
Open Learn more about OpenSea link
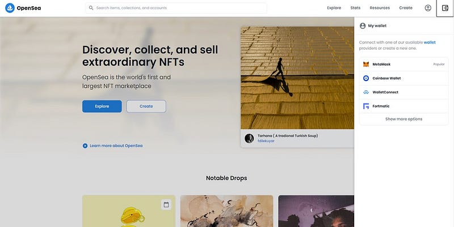point(116,146)
